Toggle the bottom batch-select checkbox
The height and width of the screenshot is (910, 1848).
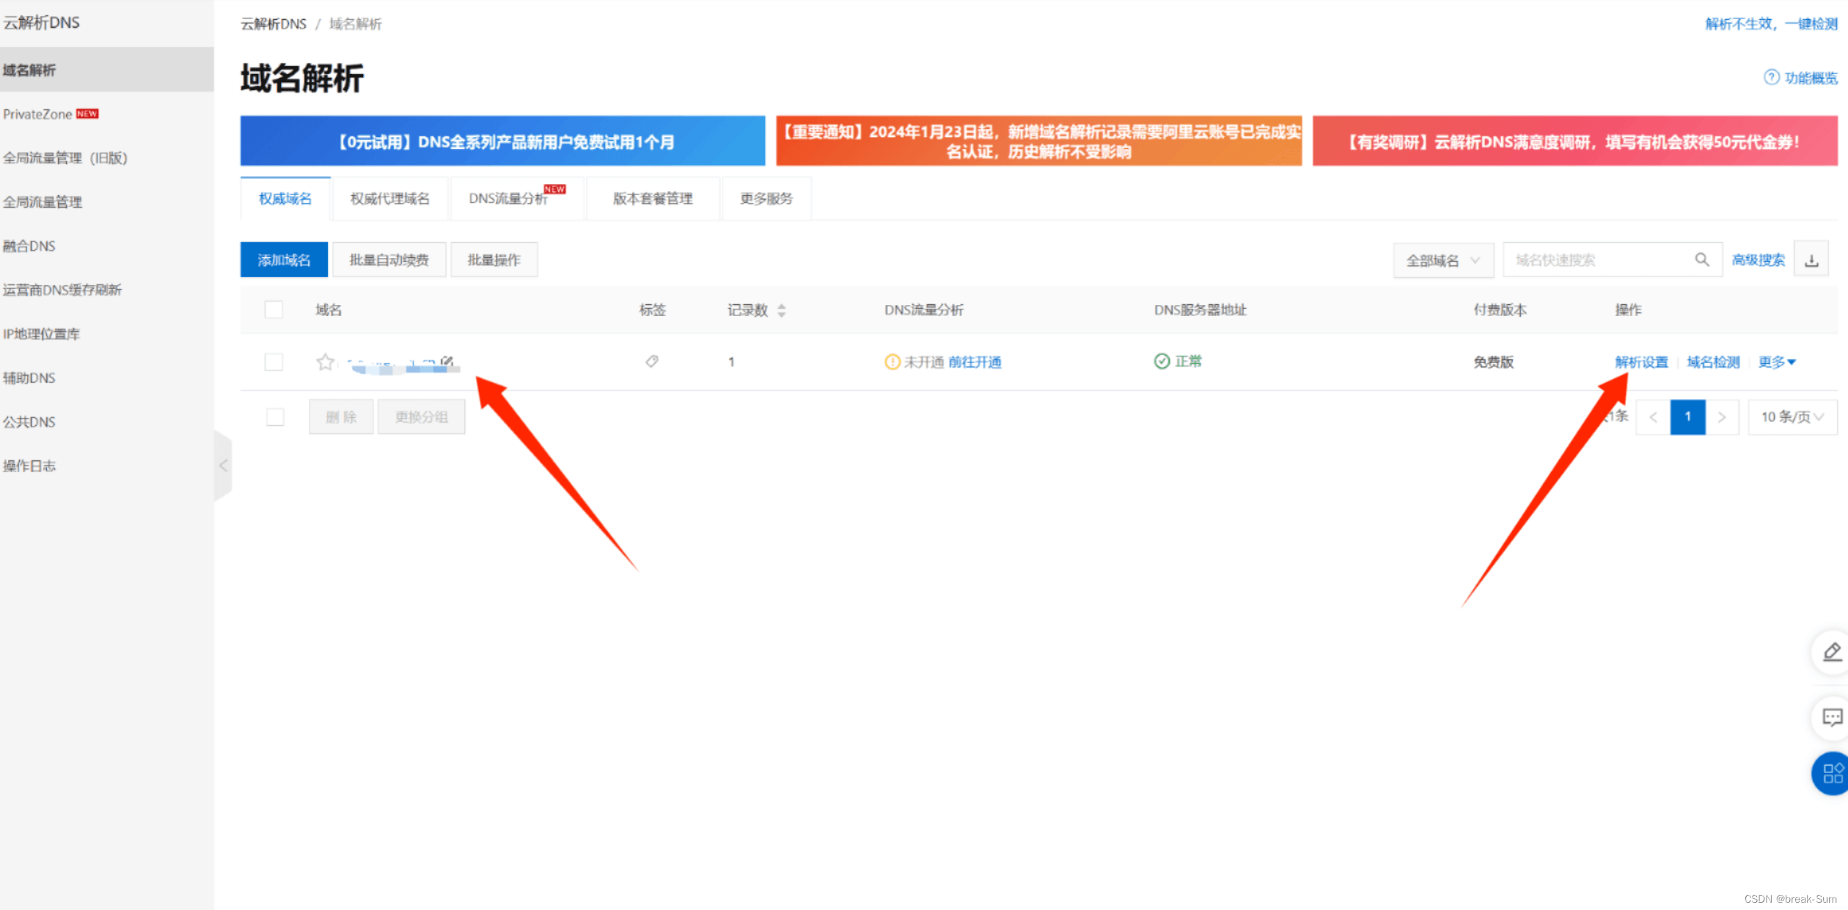[x=275, y=417]
